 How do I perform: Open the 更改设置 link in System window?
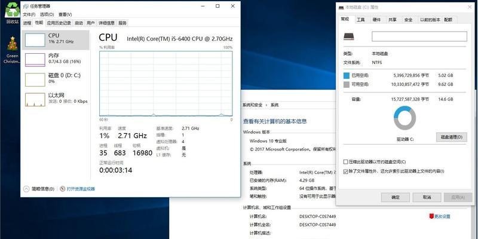[442, 216]
